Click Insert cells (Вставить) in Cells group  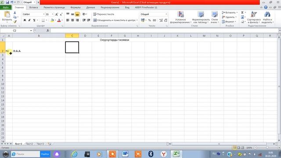[x=229, y=13]
